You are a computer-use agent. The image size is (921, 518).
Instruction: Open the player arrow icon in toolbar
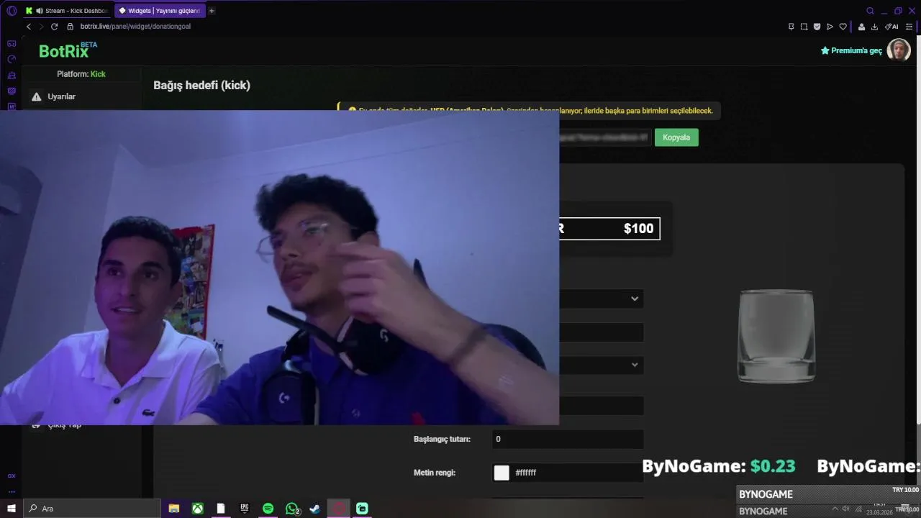[830, 27]
